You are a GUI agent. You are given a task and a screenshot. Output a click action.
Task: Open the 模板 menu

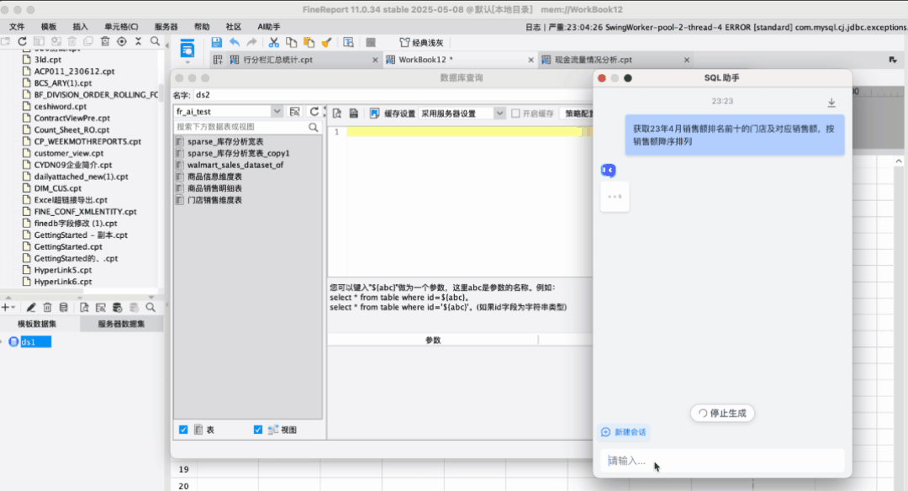coord(49,27)
